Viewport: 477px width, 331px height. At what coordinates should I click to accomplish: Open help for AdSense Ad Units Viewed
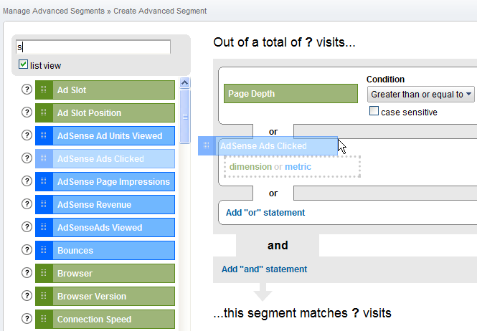point(27,135)
